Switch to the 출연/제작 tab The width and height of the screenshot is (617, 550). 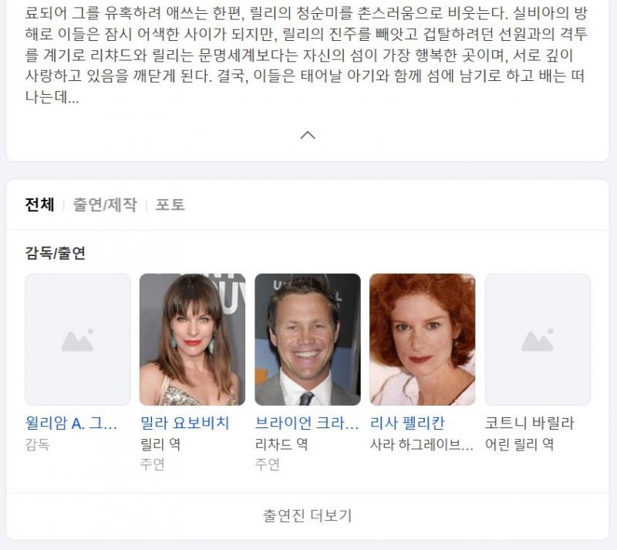pyautogui.click(x=105, y=204)
